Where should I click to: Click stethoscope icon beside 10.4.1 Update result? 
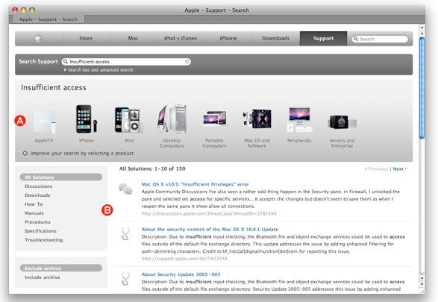125,234
